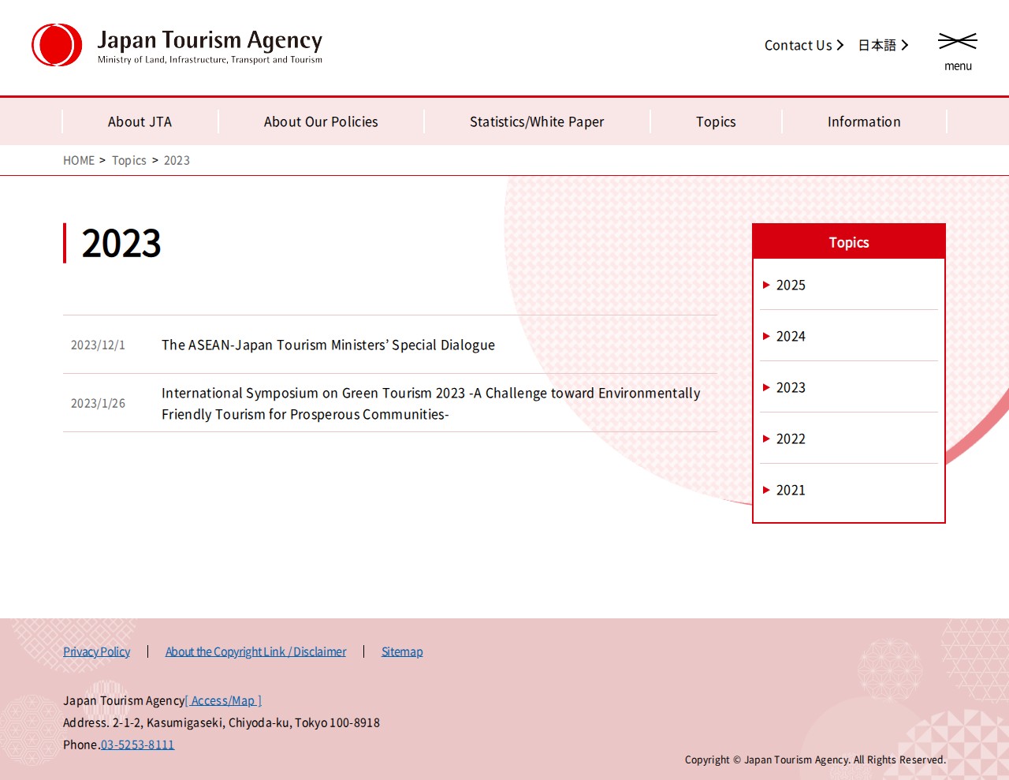Click the 2023 breadcrumb text
Viewport: 1009px width, 780px height.
(x=177, y=160)
